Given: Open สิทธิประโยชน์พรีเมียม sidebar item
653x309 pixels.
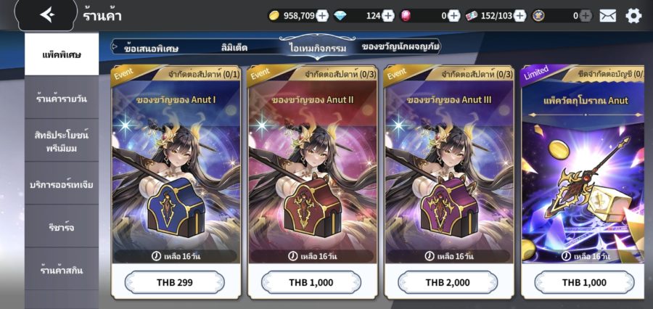Looking at the screenshot, I should (x=62, y=141).
